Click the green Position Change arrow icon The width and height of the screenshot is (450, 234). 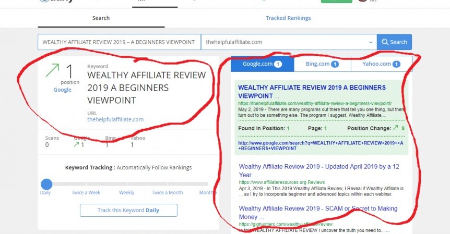[x=396, y=128]
